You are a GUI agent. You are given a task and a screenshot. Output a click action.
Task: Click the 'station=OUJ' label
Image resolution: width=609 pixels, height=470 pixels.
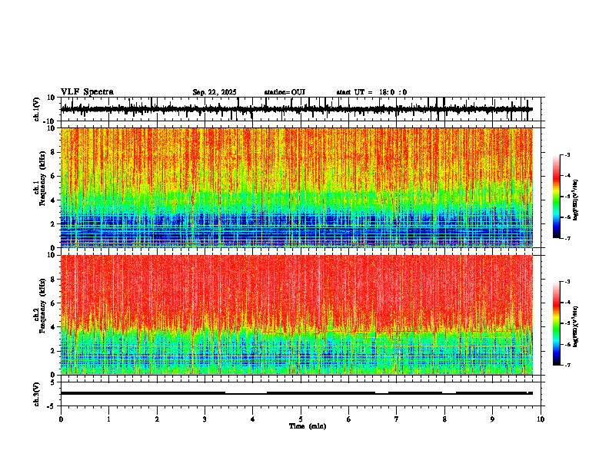pyautogui.click(x=285, y=92)
